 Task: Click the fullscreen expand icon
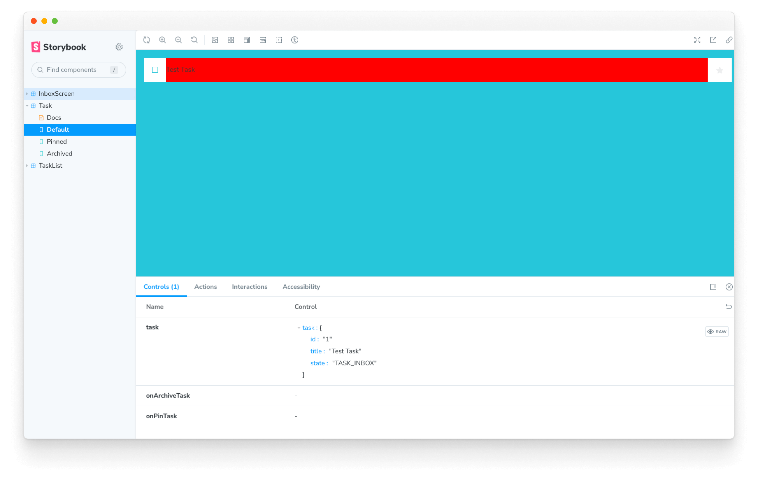pos(697,40)
